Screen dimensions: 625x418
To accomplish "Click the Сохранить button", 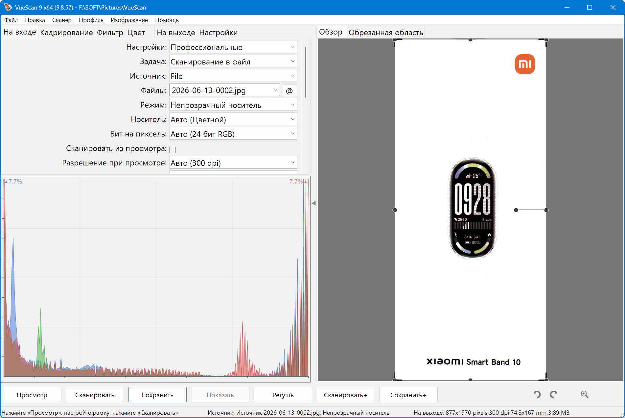I will point(157,395).
